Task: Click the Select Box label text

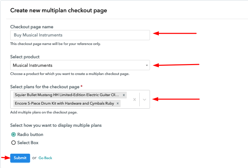Action: (28, 142)
